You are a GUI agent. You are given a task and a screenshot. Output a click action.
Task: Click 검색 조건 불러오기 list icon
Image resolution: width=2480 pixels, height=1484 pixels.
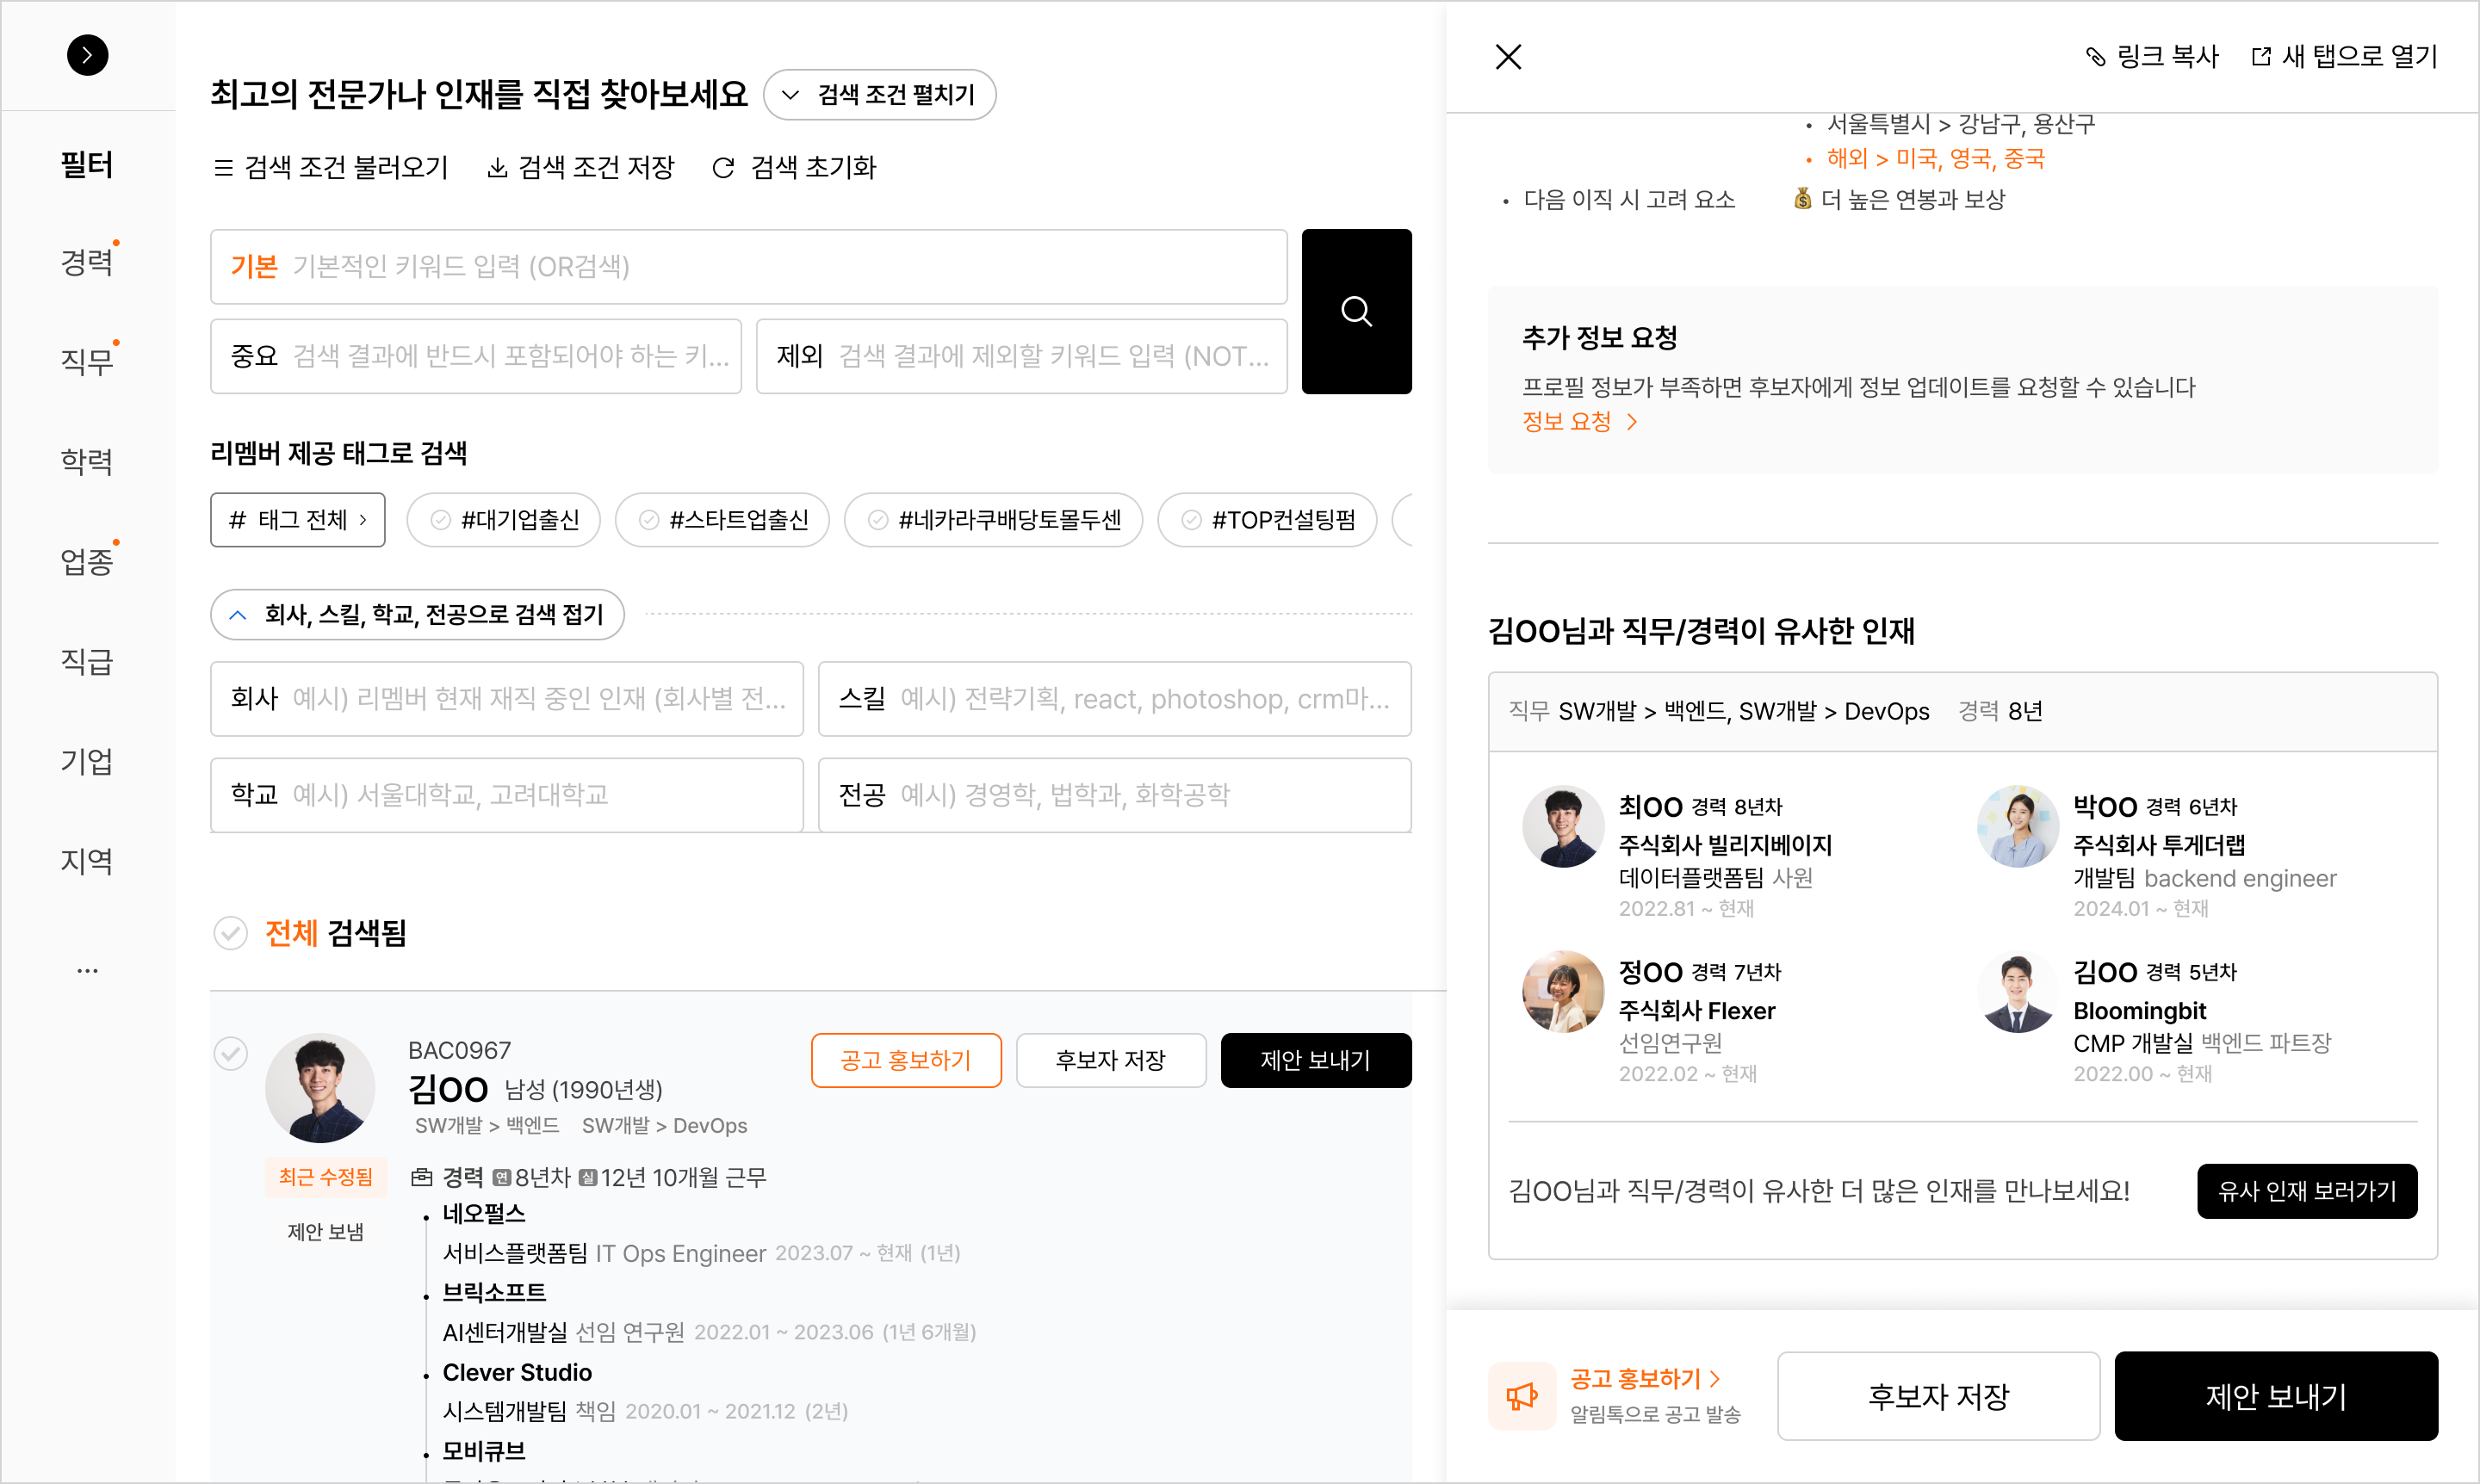pyautogui.click(x=223, y=168)
